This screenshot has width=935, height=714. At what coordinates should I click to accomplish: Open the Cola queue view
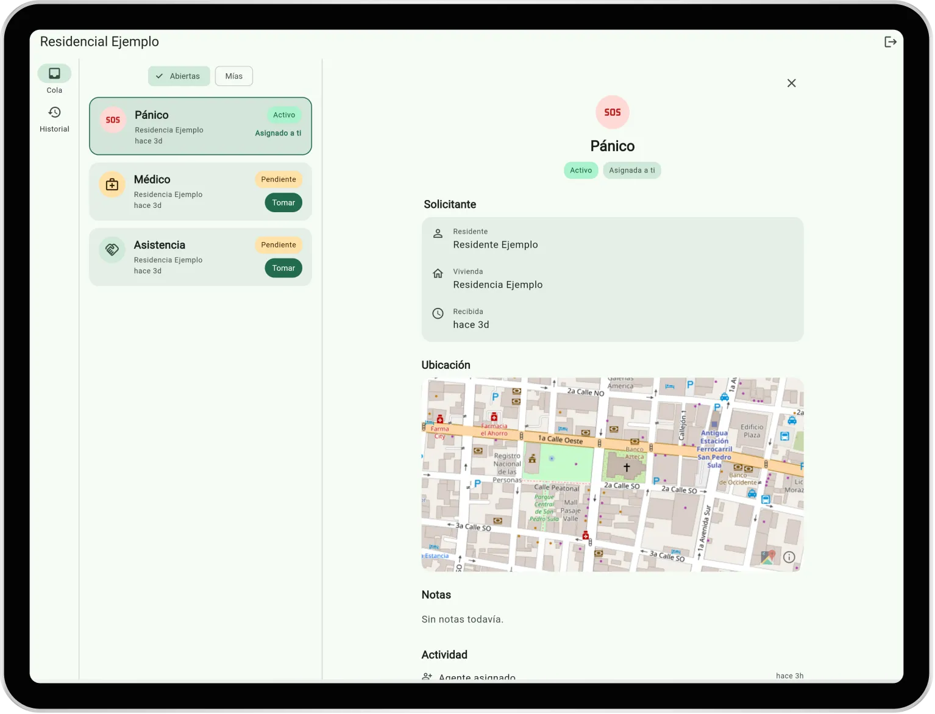(x=54, y=80)
